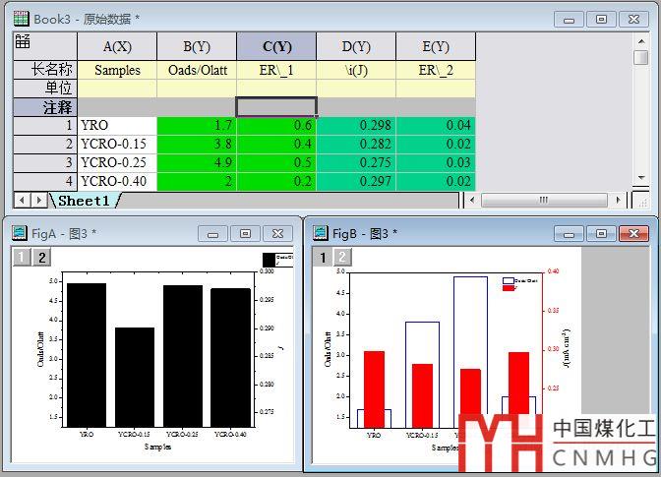Click the red legend swatch in FigB
This screenshot has height=477, width=661.
509,288
